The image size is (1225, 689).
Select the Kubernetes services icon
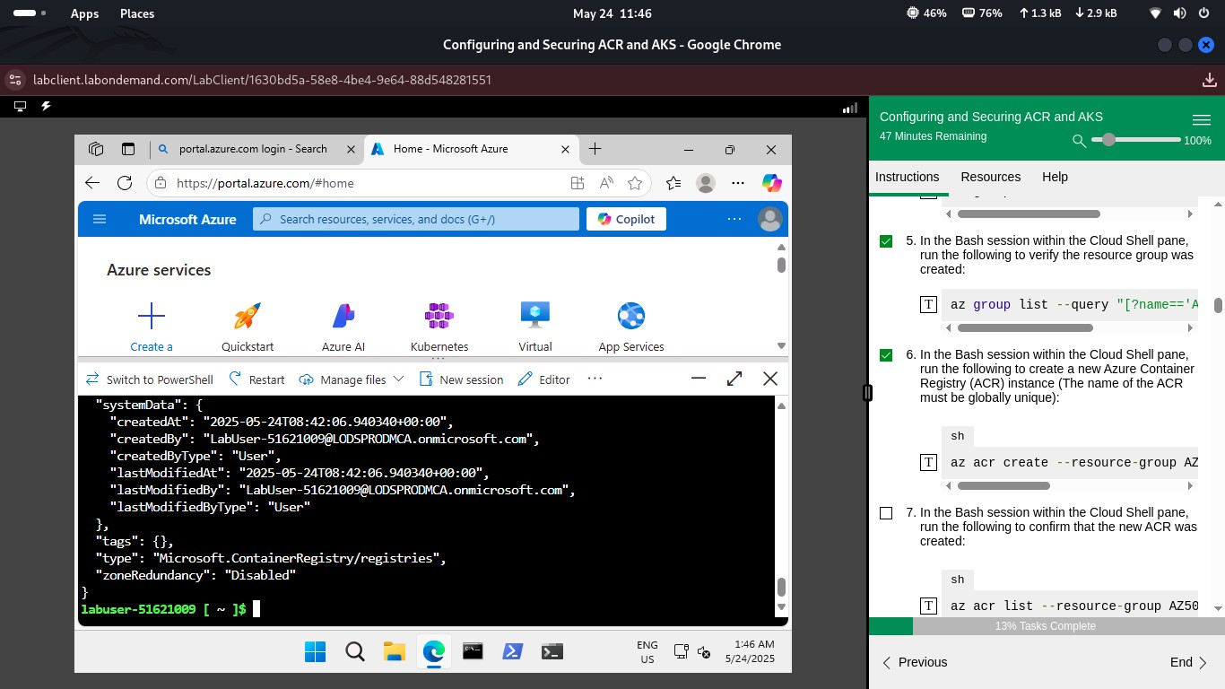pos(439,316)
